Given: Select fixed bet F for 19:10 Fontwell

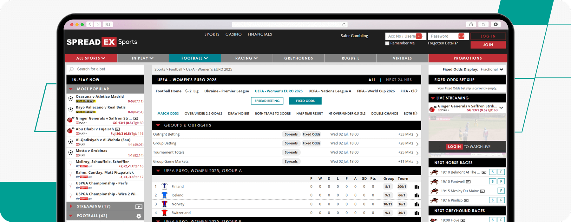Looking at the screenshot, I should (x=501, y=182).
